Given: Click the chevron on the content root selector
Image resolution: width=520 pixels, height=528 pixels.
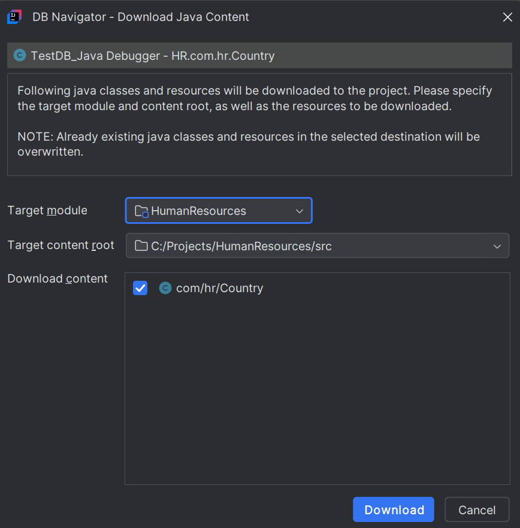Looking at the screenshot, I should tap(497, 246).
